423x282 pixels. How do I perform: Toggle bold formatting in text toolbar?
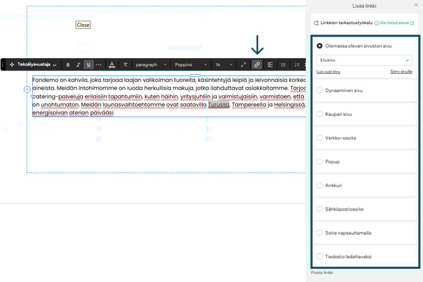click(68, 64)
